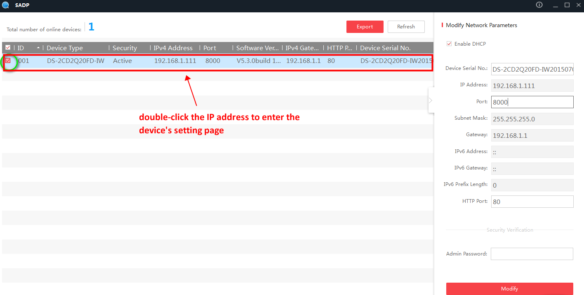Apply changes with the Modify button
The width and height of the screenshot is (584, 295).
pyautogui.click(x=509, y=288)
